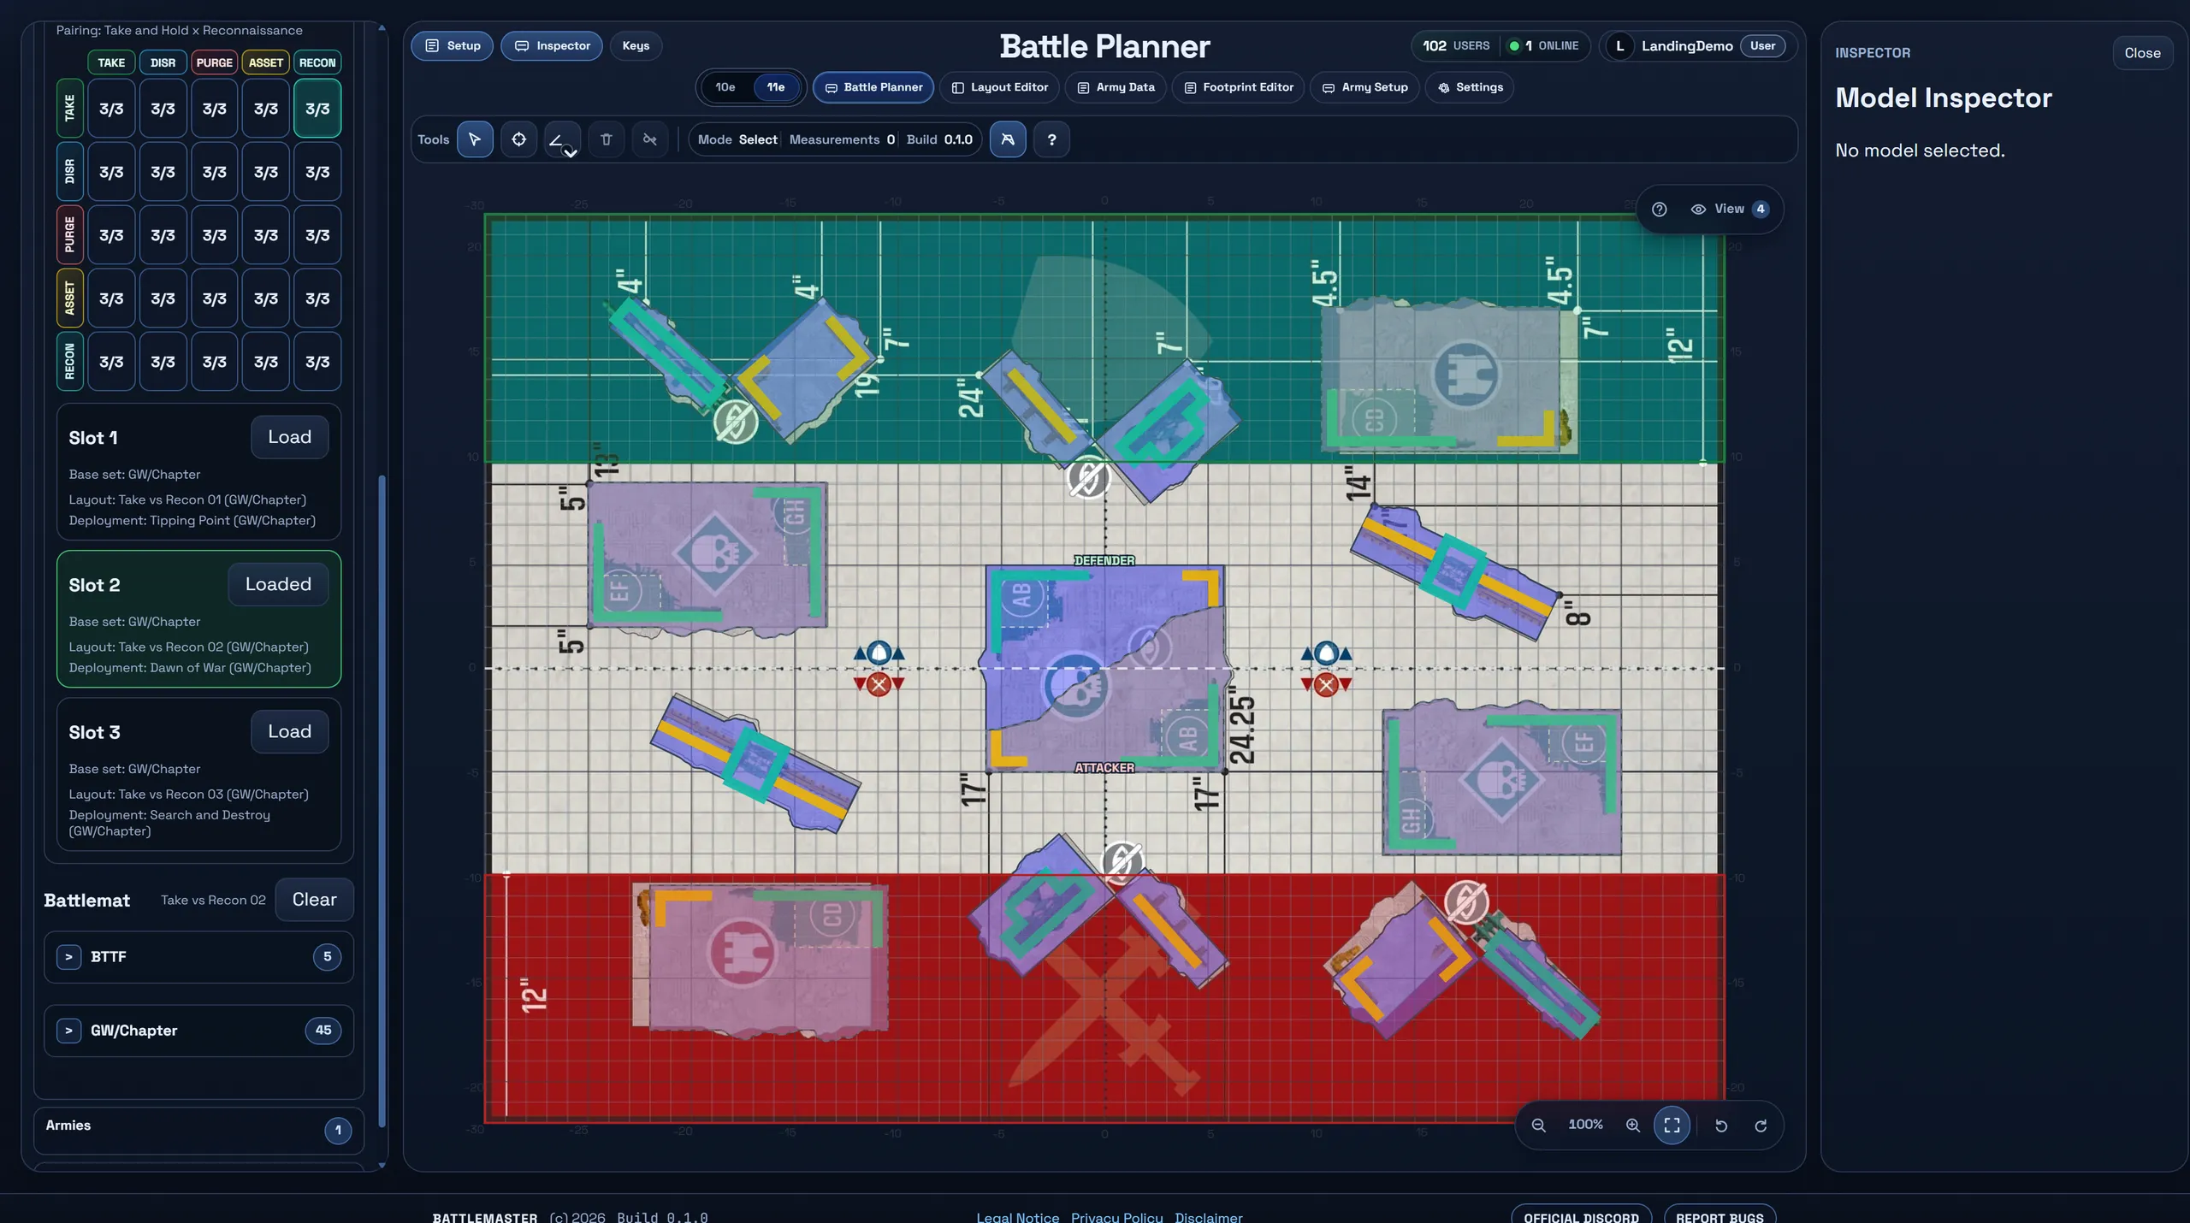Image resolution: width=2190 pixels, height=1223 pixels.
Task: Click the sidebar scroll down arrow
Action: (382, 1165)
